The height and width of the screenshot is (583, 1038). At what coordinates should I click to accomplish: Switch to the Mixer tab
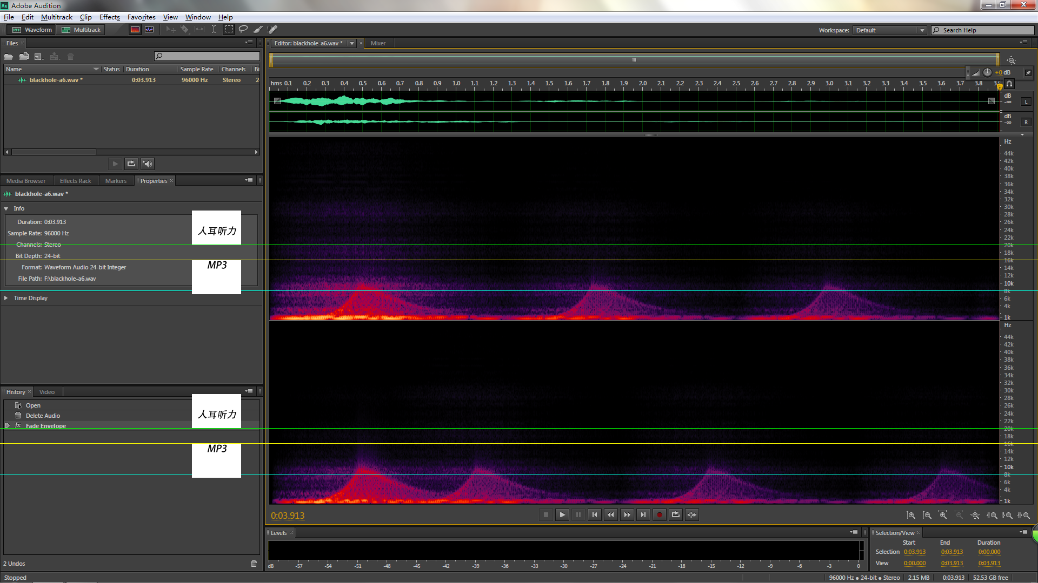pos(378,43)
